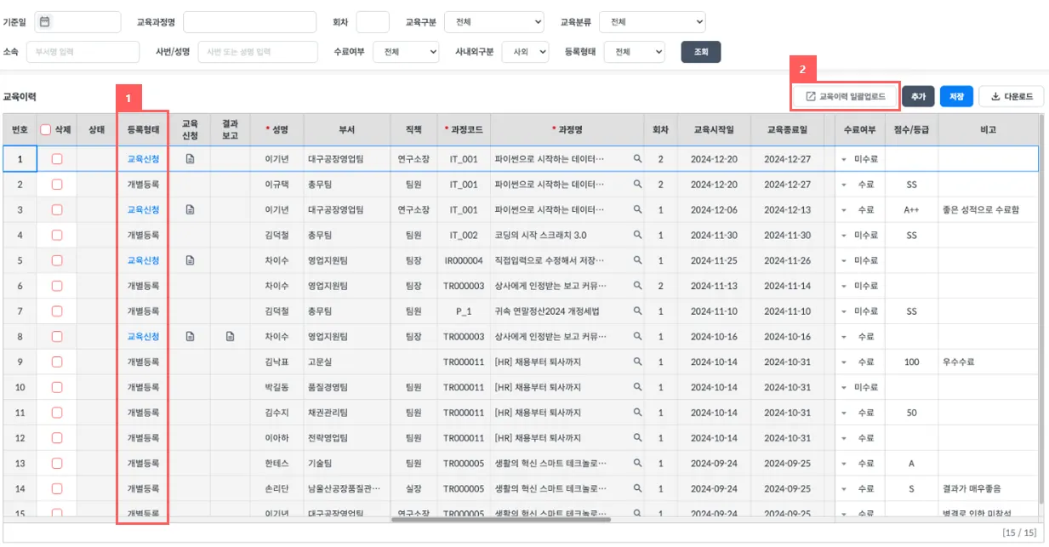Screen dimensions: 1049x547
Task: Click the 소속 department name input field
Action: 83,52
